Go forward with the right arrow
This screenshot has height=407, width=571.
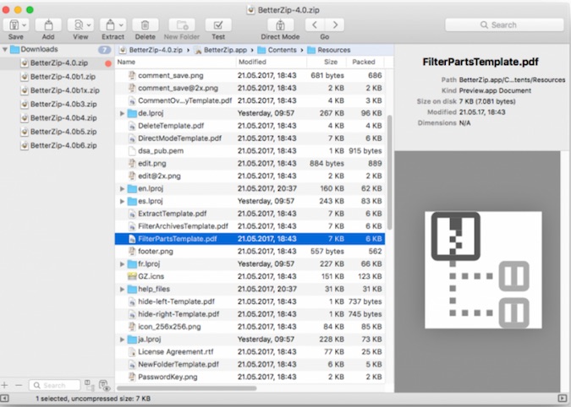tap(335, 25)
